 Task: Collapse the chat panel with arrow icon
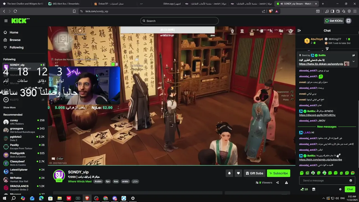(299, 31)
